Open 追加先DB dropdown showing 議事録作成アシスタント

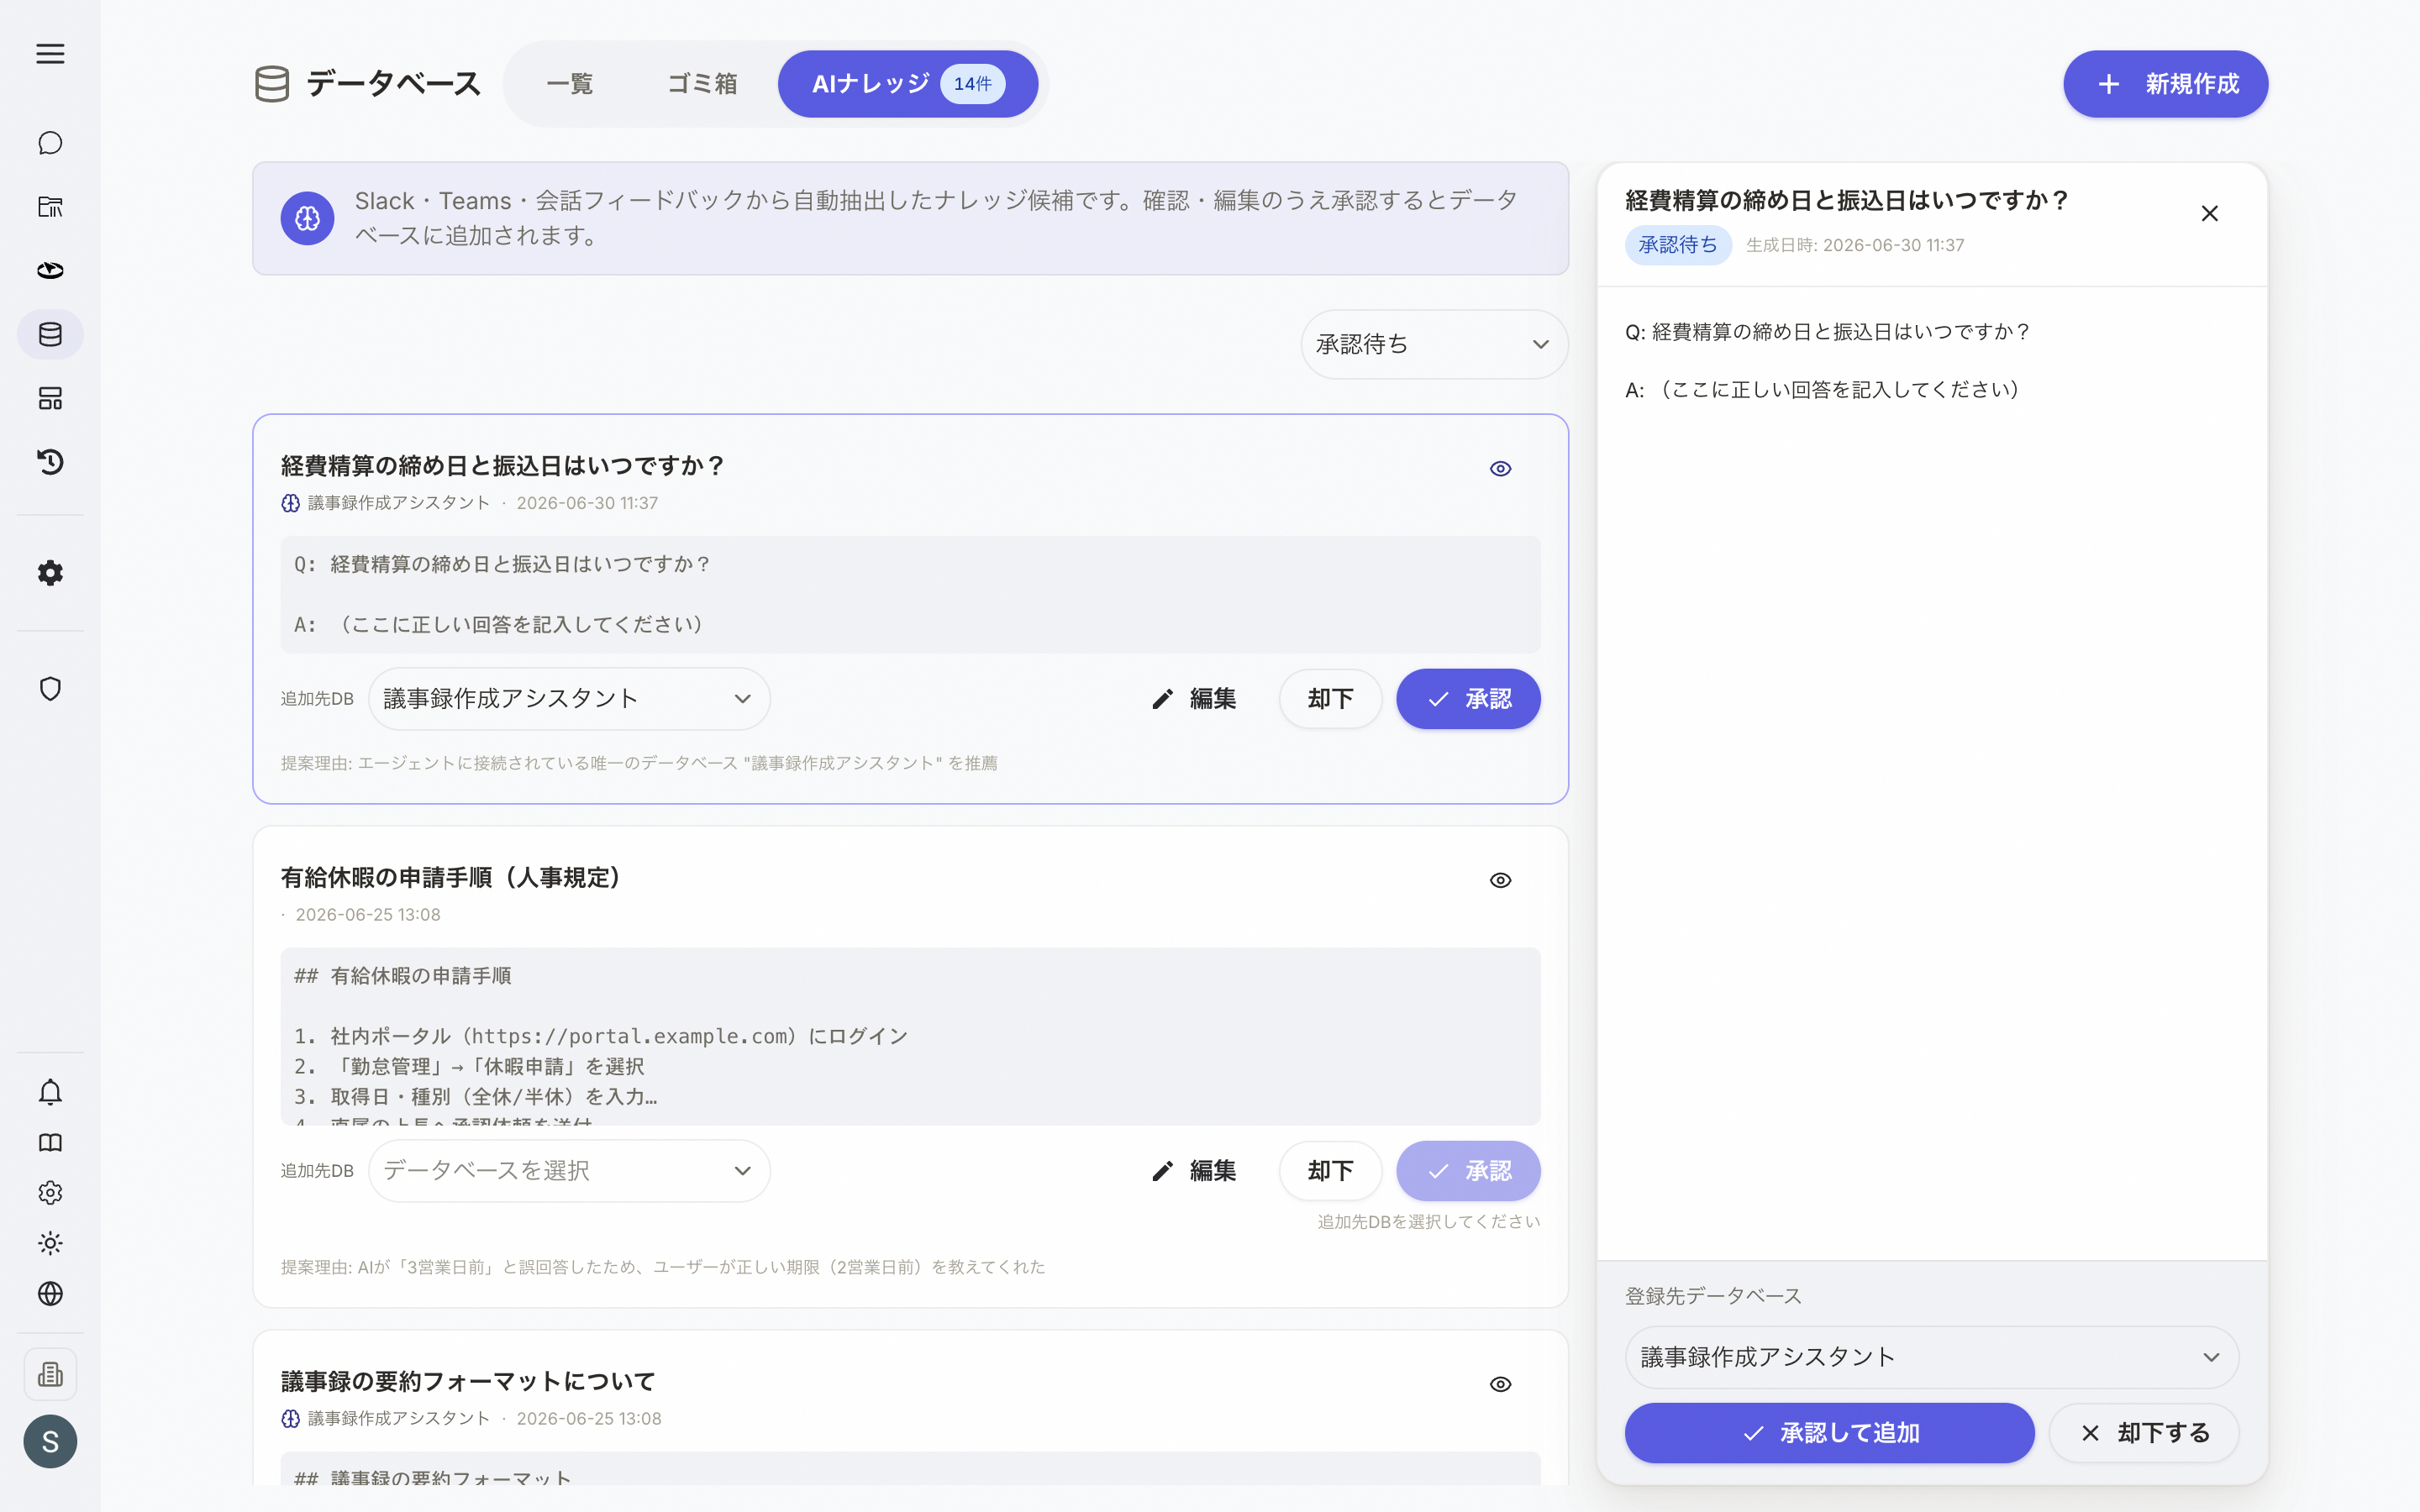[569, 699]
